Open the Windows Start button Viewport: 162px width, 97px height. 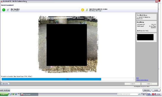point(4,94)
